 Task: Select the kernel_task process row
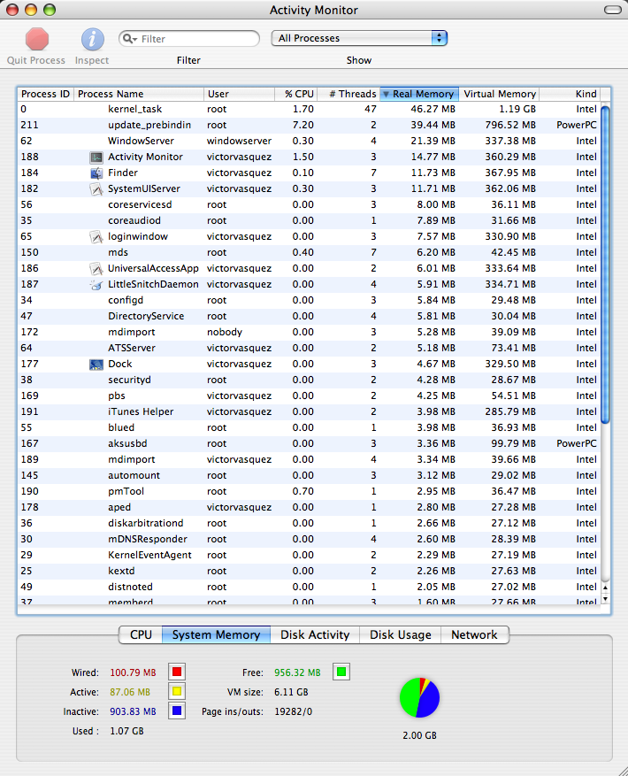[309, 110]
